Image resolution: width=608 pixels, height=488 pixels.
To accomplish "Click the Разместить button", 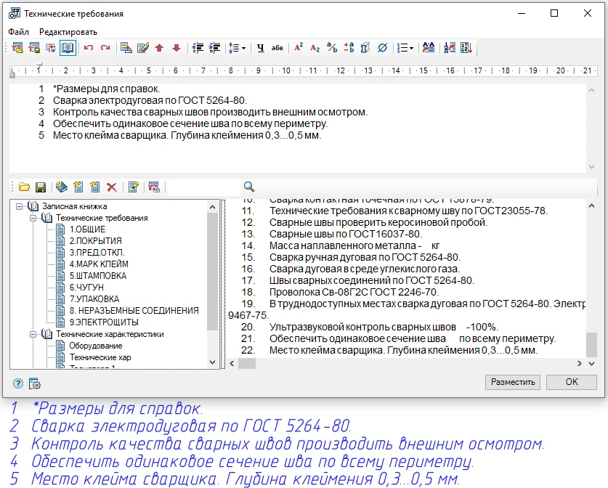I will tap(513, 382).
